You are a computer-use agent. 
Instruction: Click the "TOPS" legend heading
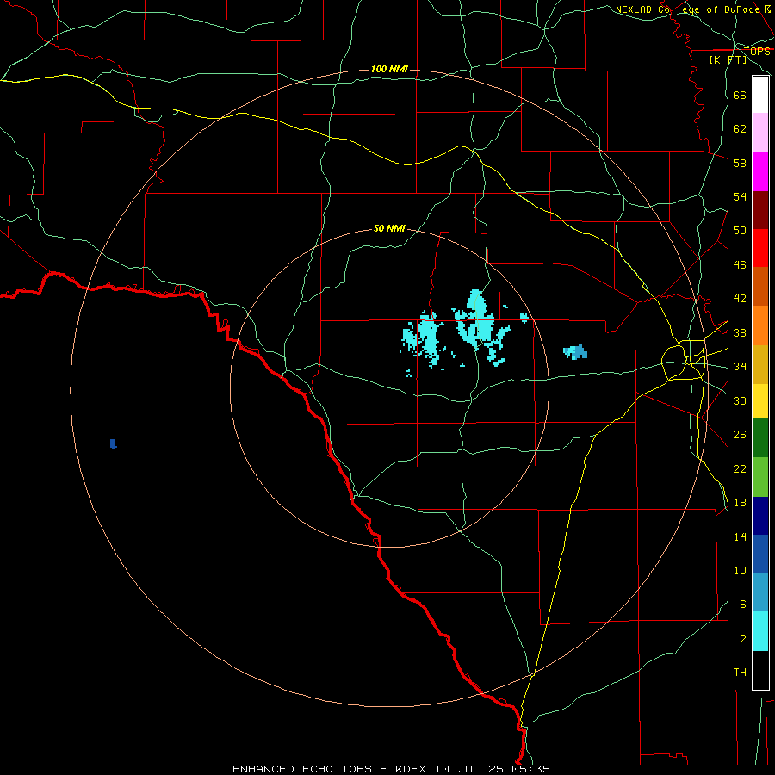[x=757, y=52]
